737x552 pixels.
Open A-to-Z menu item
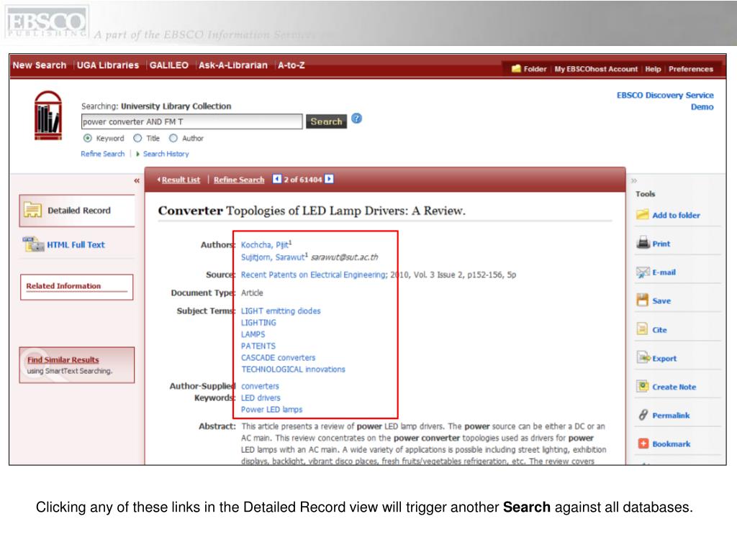pos(291,65)
